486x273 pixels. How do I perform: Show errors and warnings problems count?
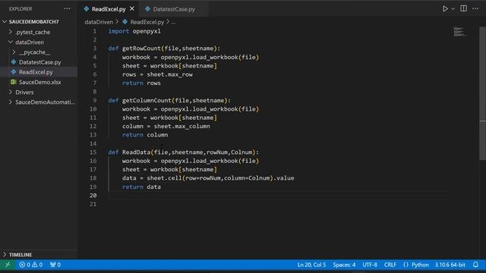click(x=30, y=265)
